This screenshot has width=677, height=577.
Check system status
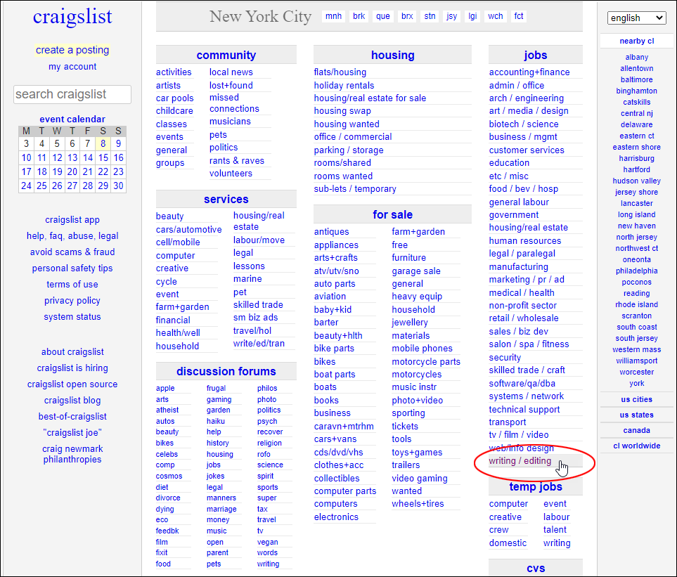(x=72, y=317)
